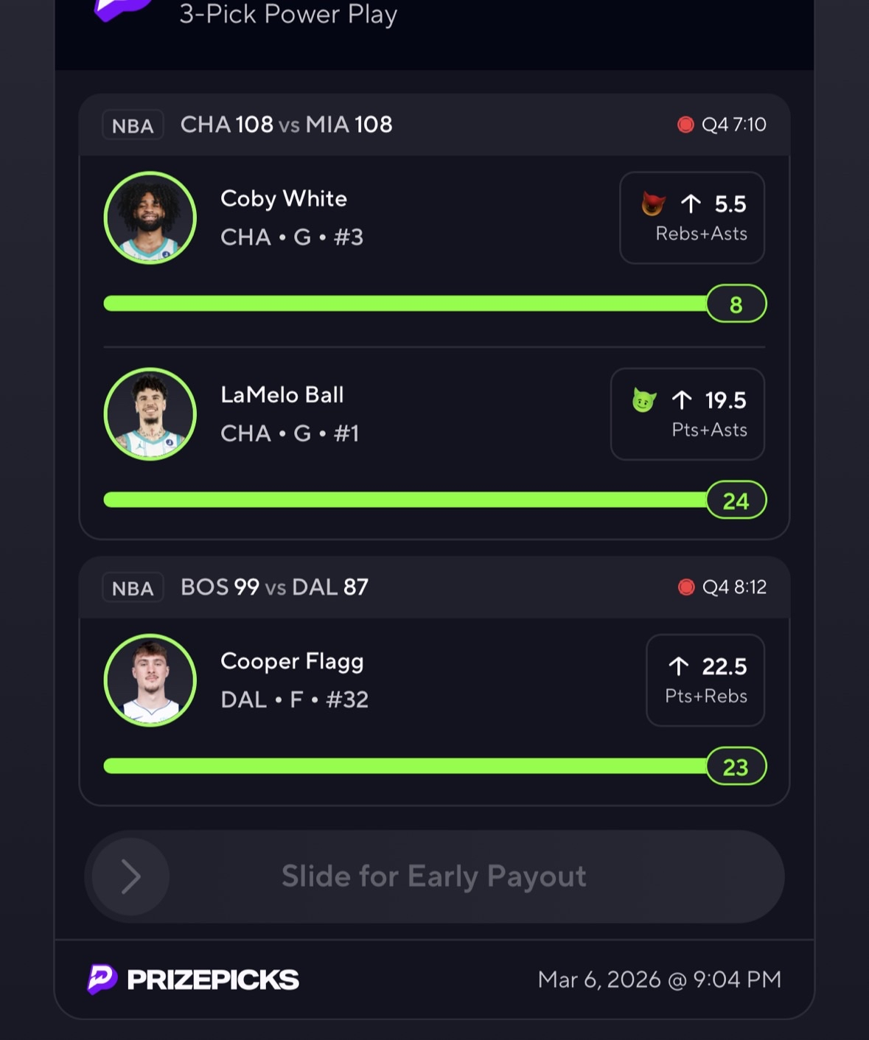Tap the NBA badge beside BOS vs DAL
The height and width of the screenshot is (1040, 869).
pos(133,588)
